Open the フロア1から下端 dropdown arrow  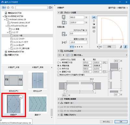(x=86, y=30)
